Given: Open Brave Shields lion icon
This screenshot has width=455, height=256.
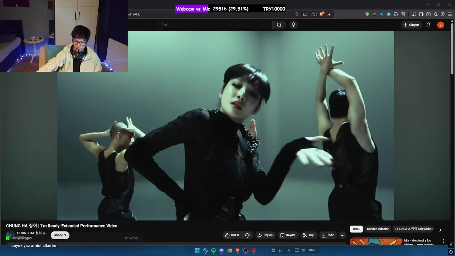Looking at the screenshot, I should pyautogui.click(x=322, y=14).
